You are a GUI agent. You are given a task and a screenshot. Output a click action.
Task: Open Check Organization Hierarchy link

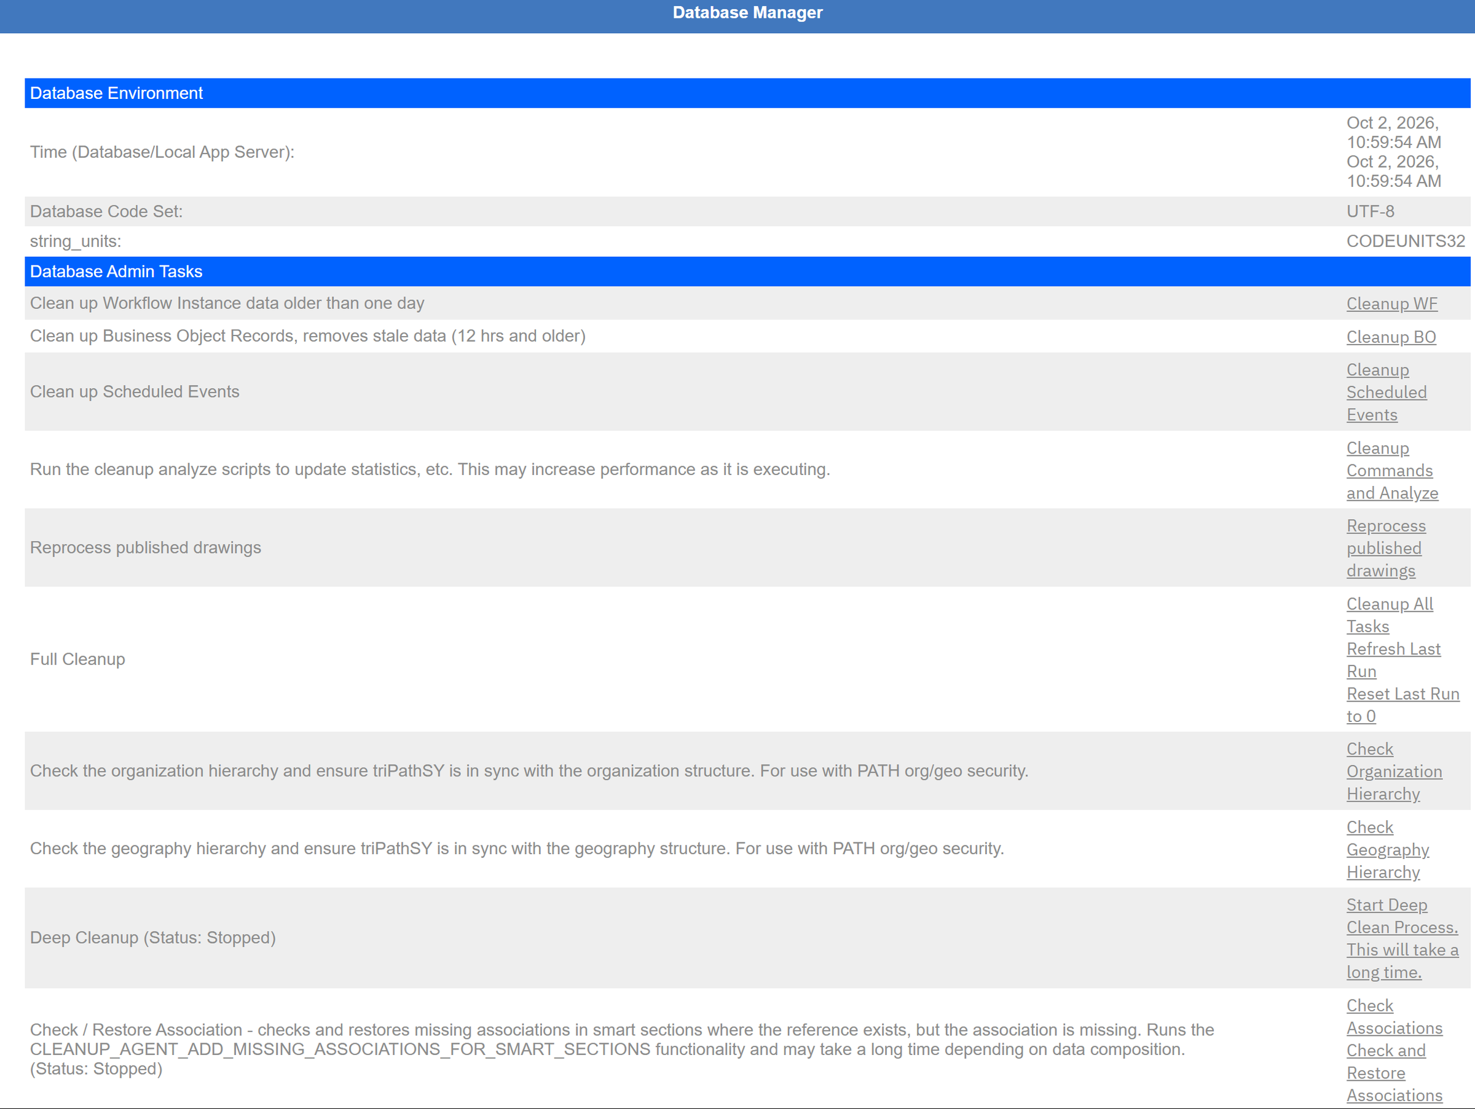1394,772
